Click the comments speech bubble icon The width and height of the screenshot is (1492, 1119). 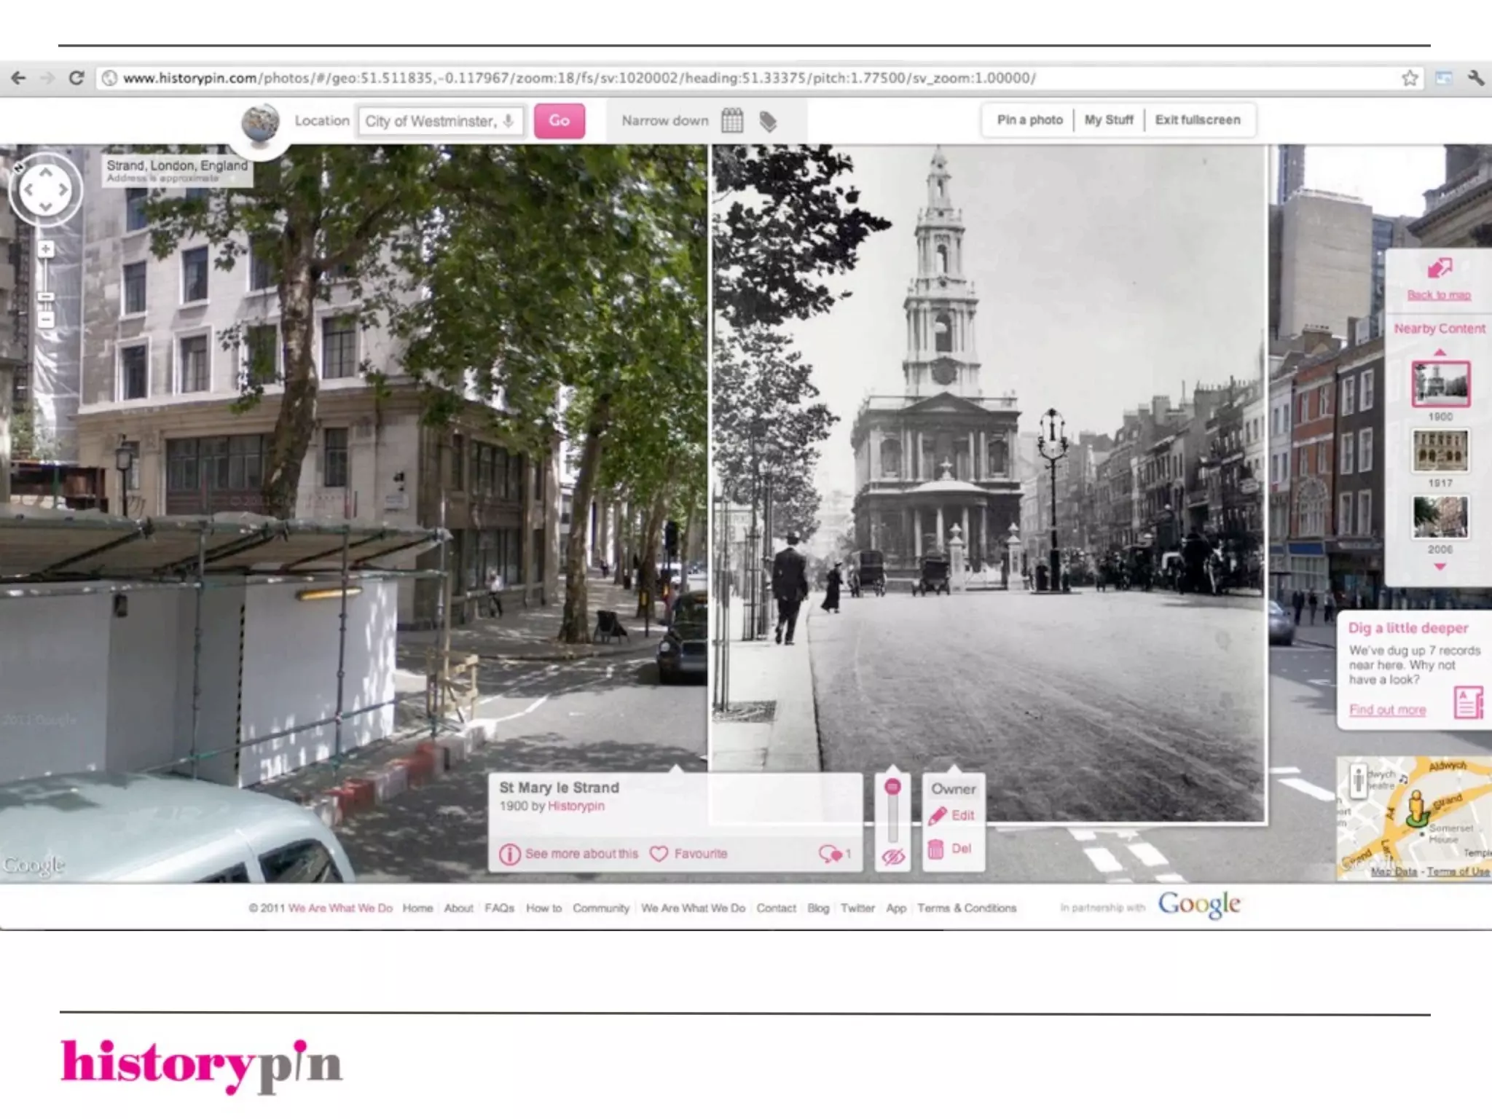830,853
